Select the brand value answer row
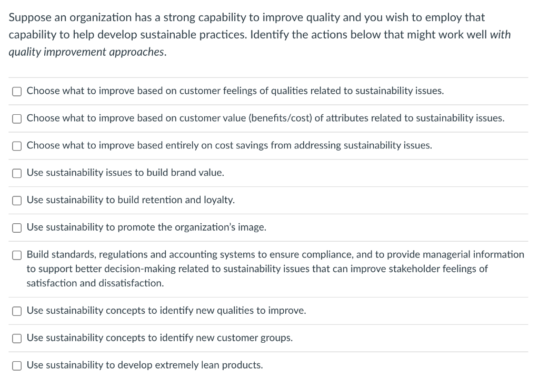The image size is (539, 387). [x=125, y=172]
